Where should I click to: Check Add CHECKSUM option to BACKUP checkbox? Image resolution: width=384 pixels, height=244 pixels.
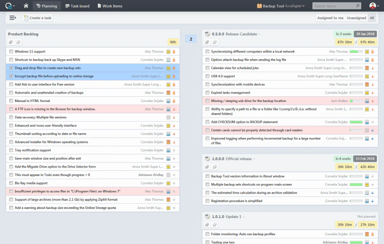(x=208, y=122)
